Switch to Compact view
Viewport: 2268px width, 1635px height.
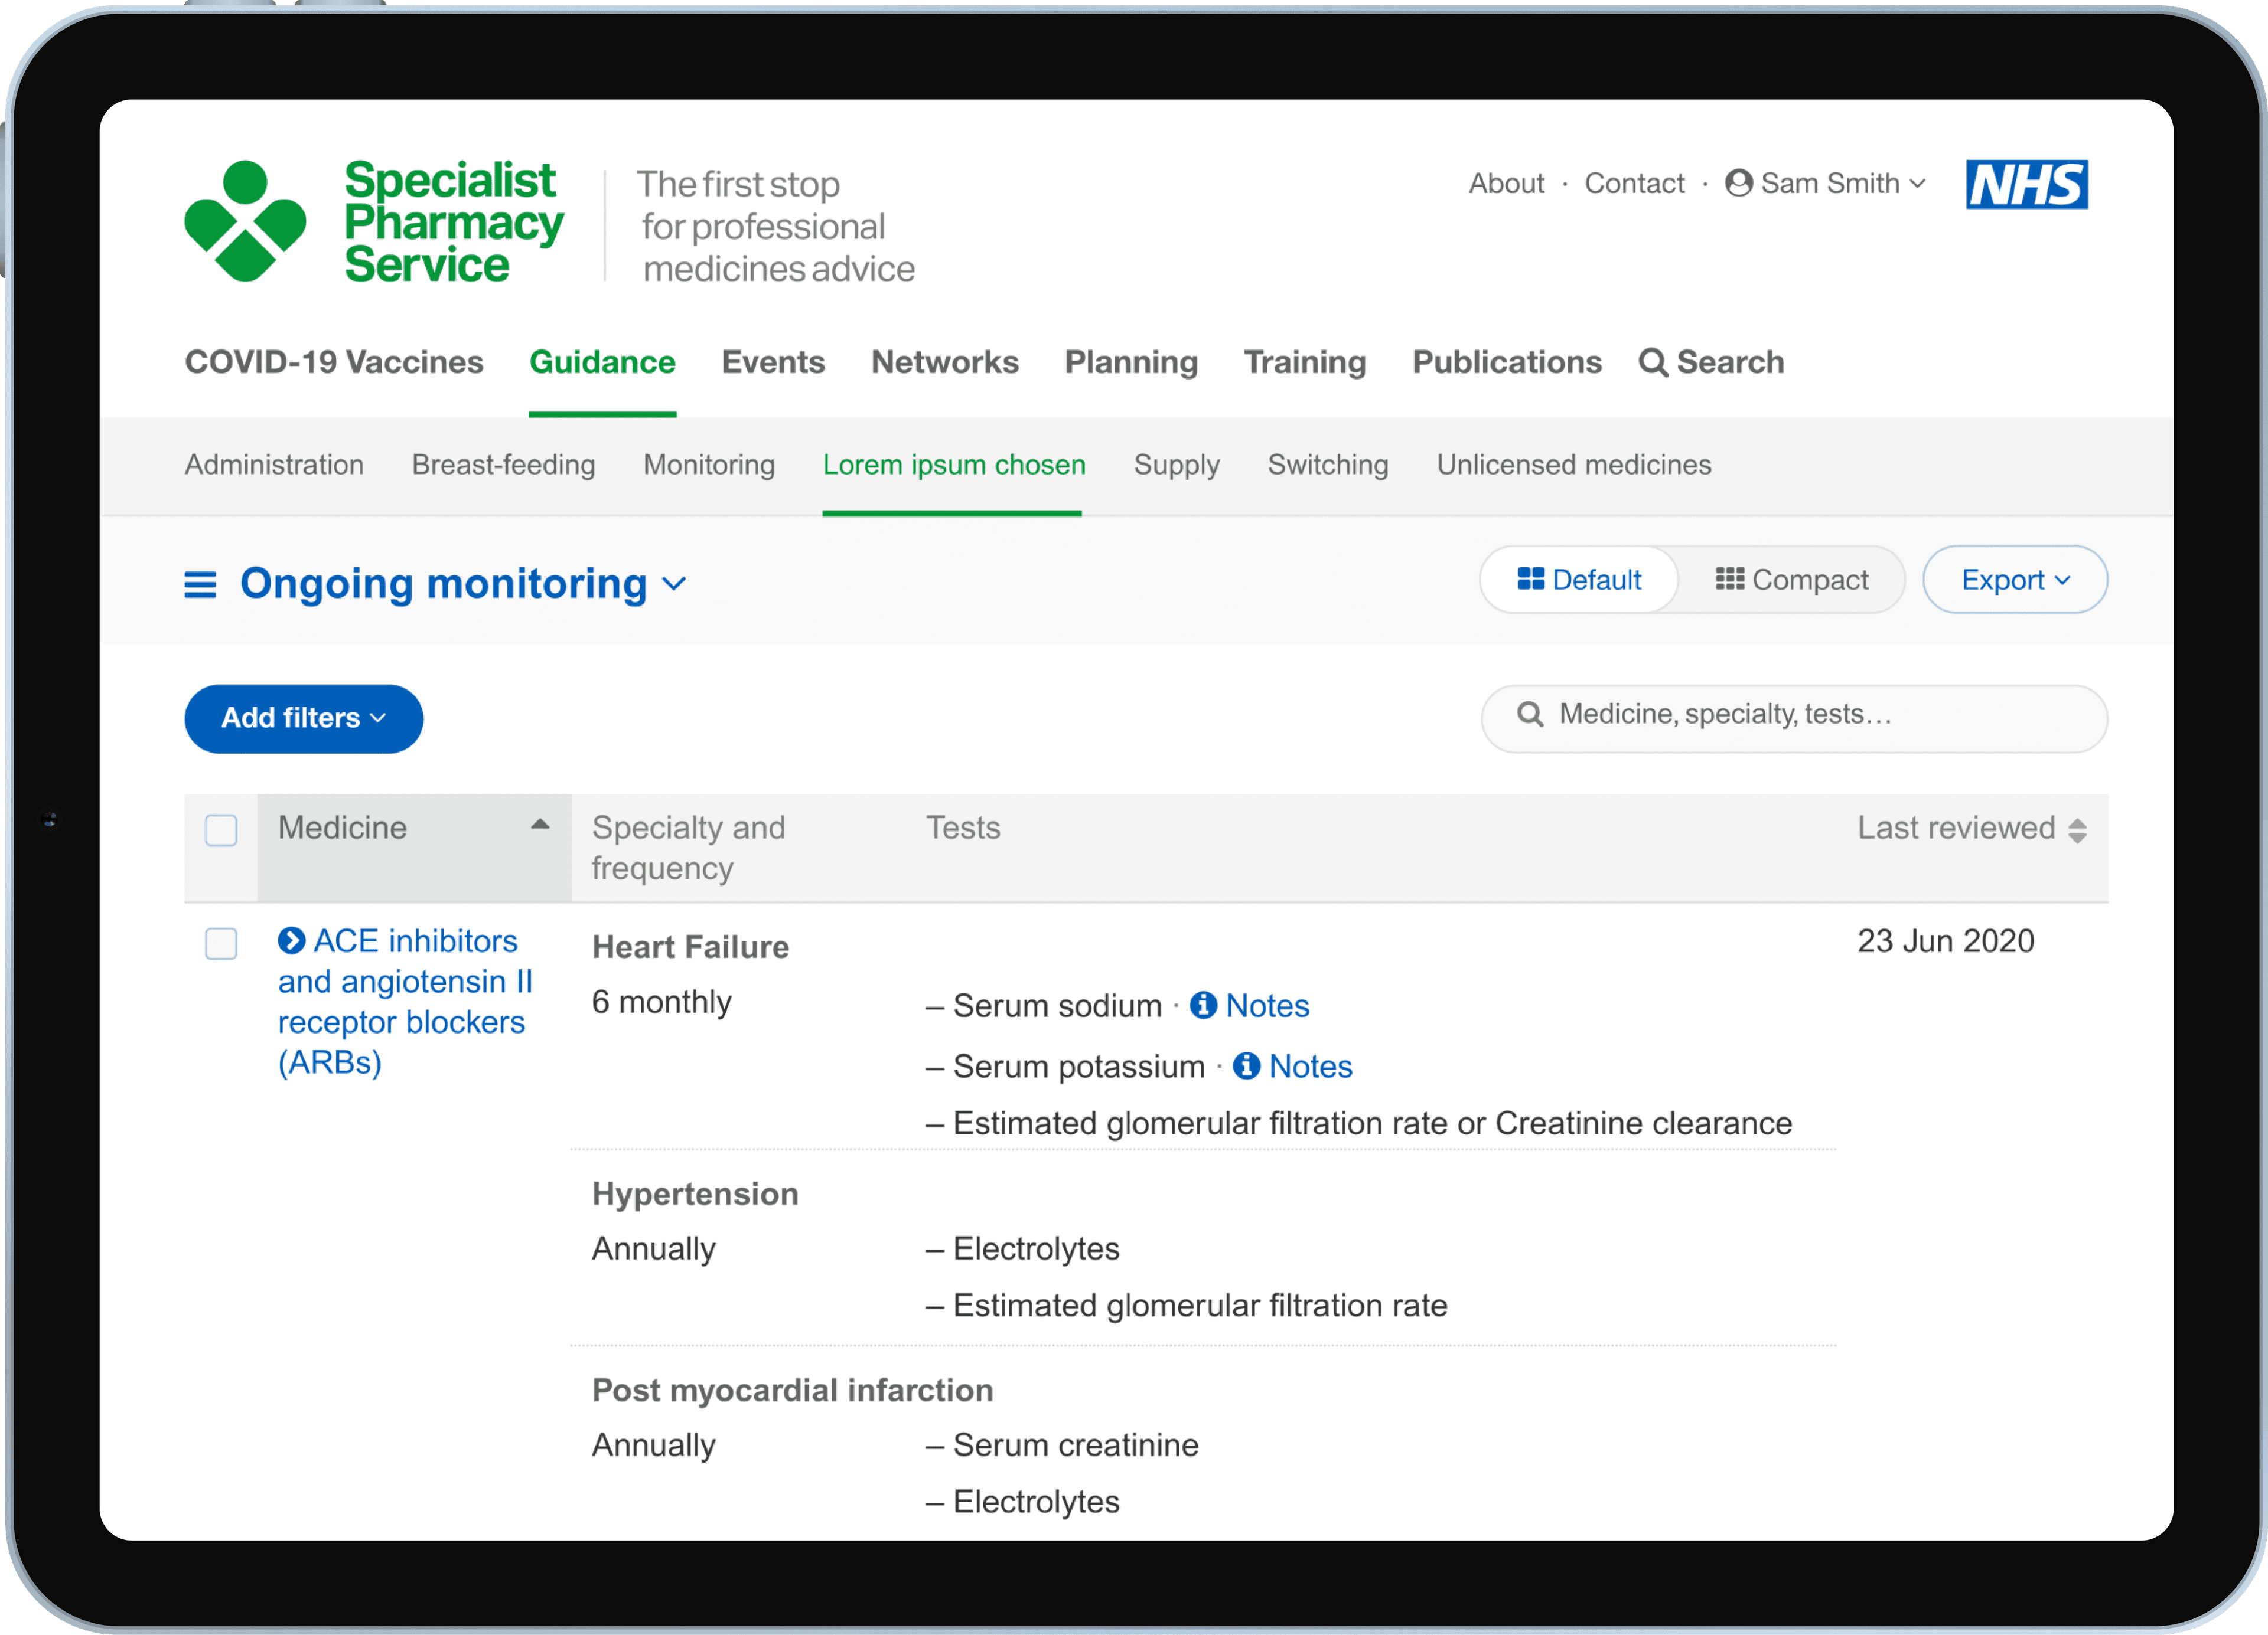point(1791,580)
